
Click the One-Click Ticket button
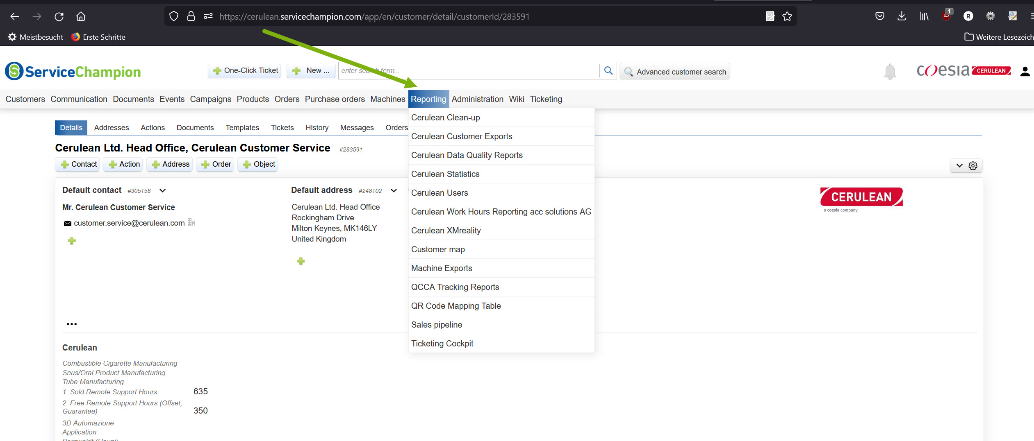pyautogui.click(x=245, y=70)
